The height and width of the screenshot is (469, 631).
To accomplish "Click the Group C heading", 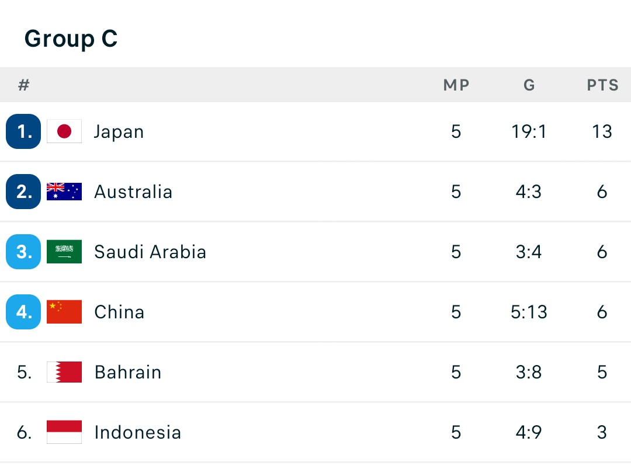I will (71, 39).
